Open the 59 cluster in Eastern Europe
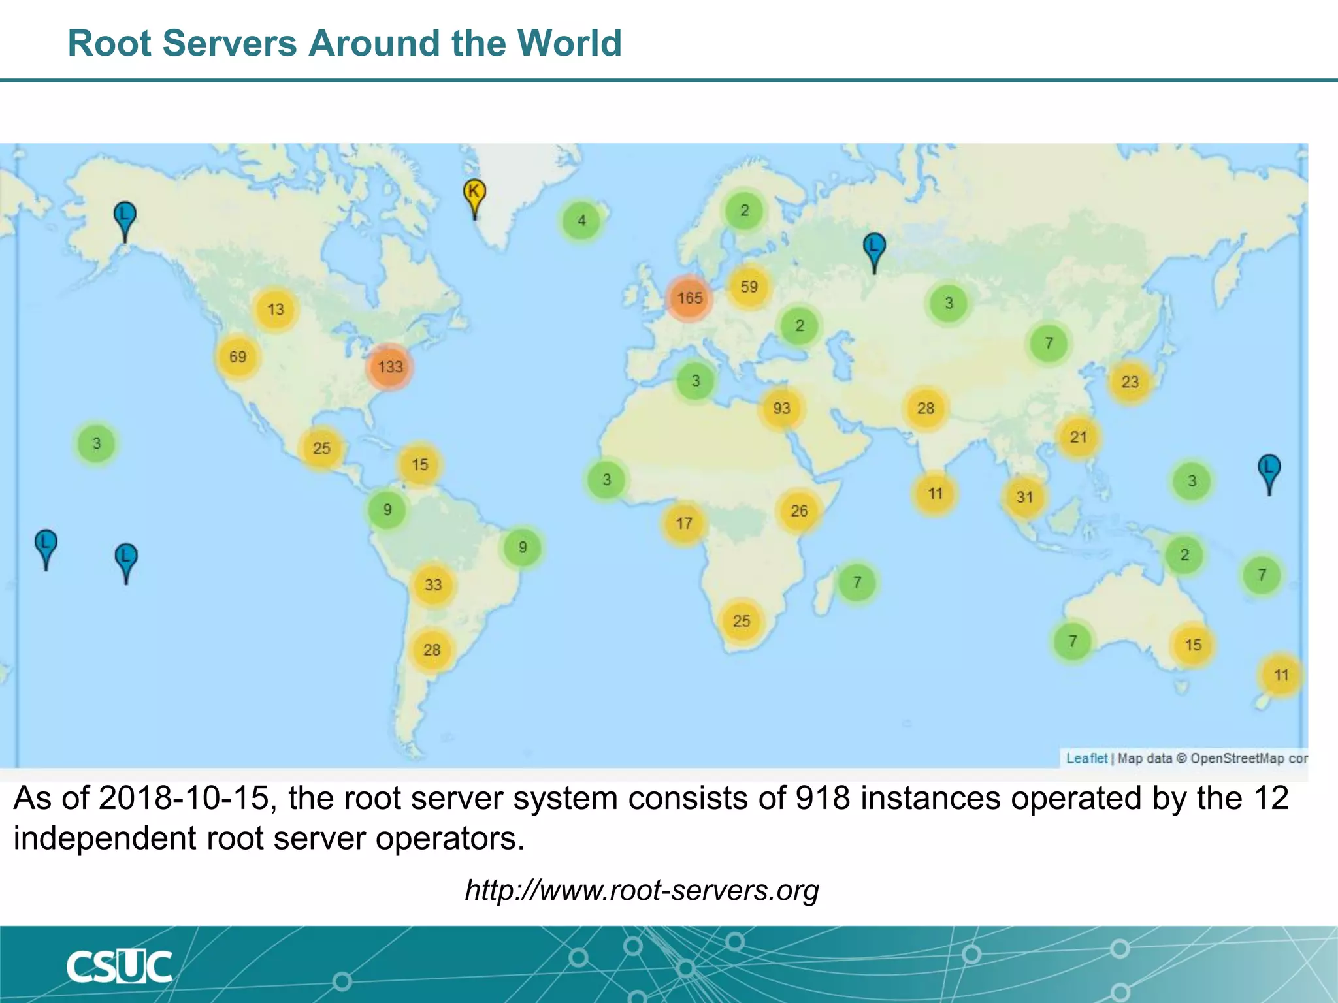This screenshot has width=1338, height=1003. pyautogui.click(x=749, y=287)
